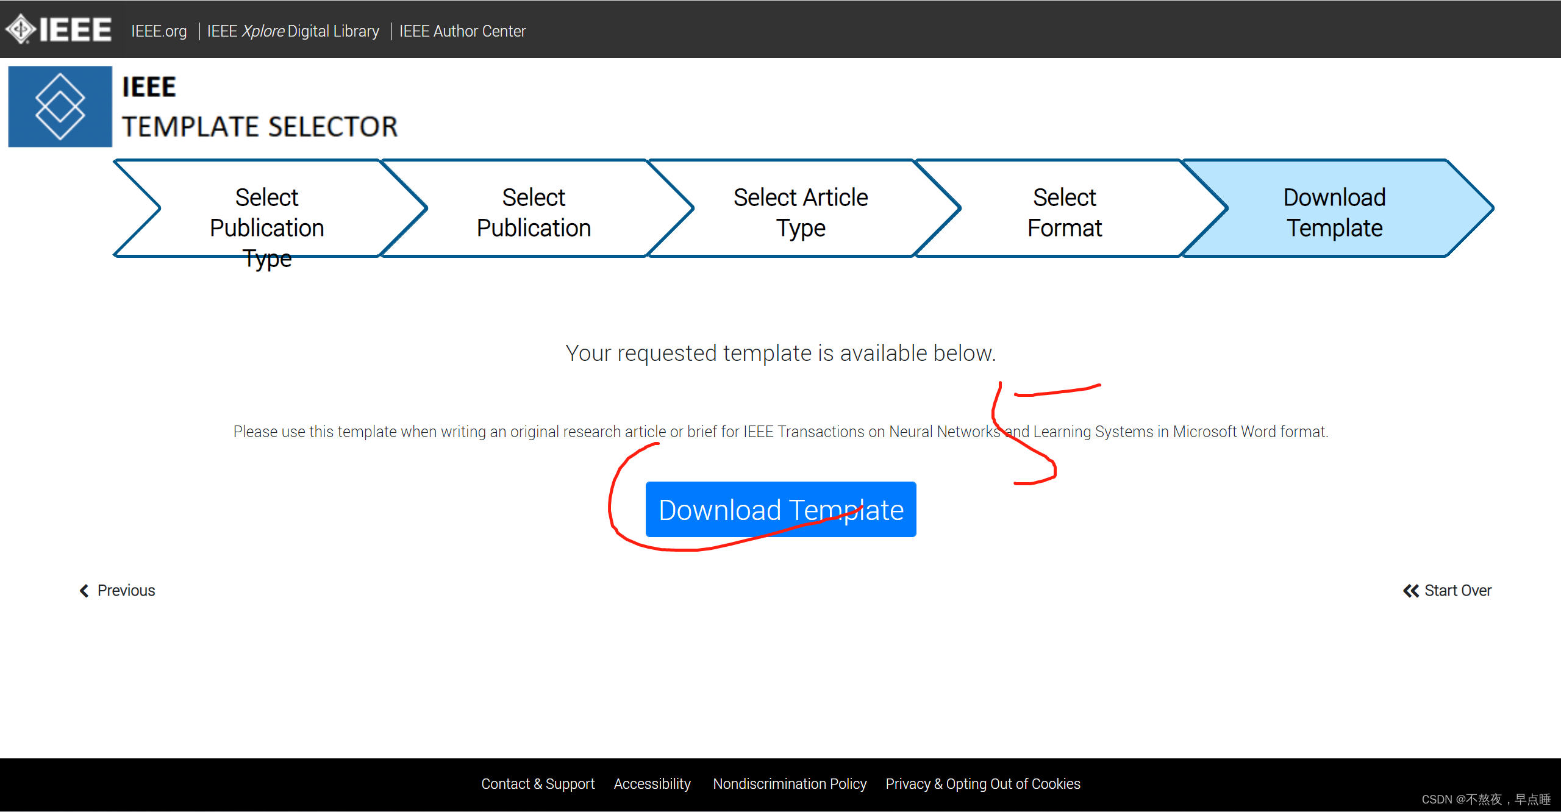Jump to Select Article Type step

coord(800,212)
